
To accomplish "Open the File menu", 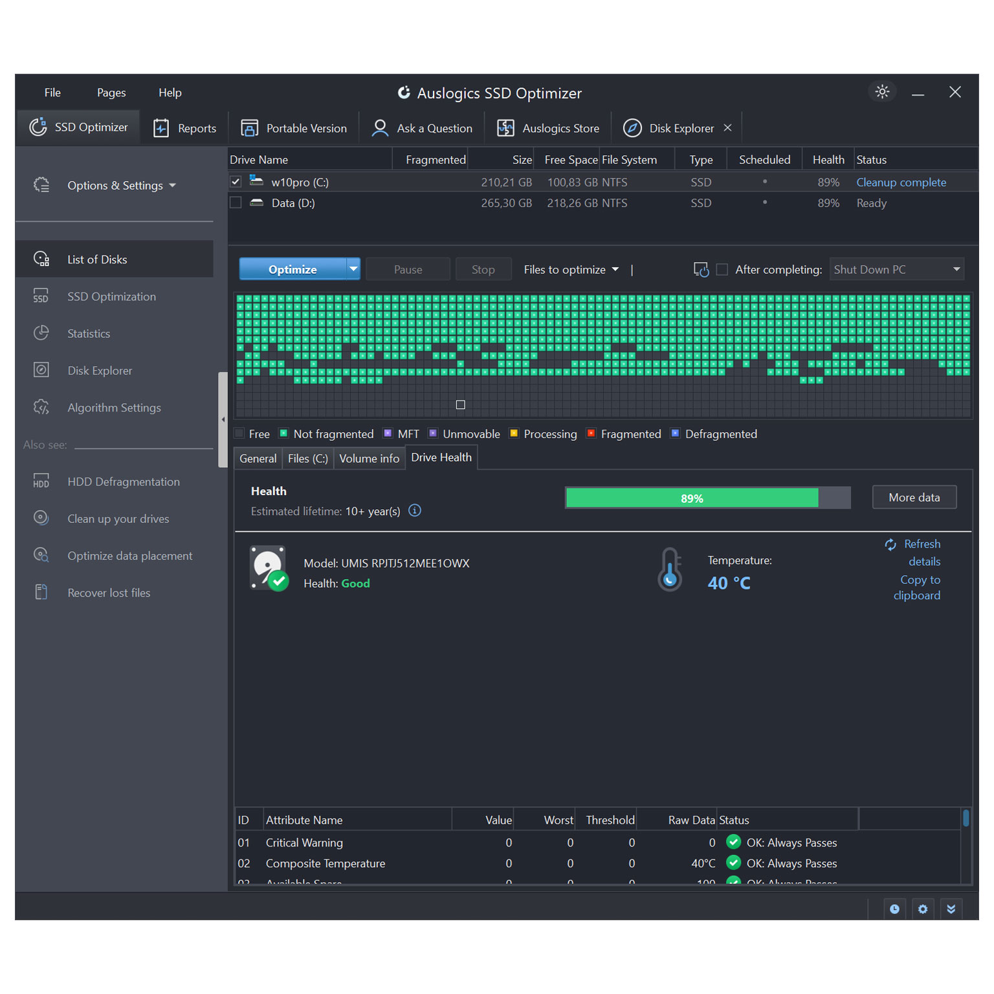I will (52, 93).
